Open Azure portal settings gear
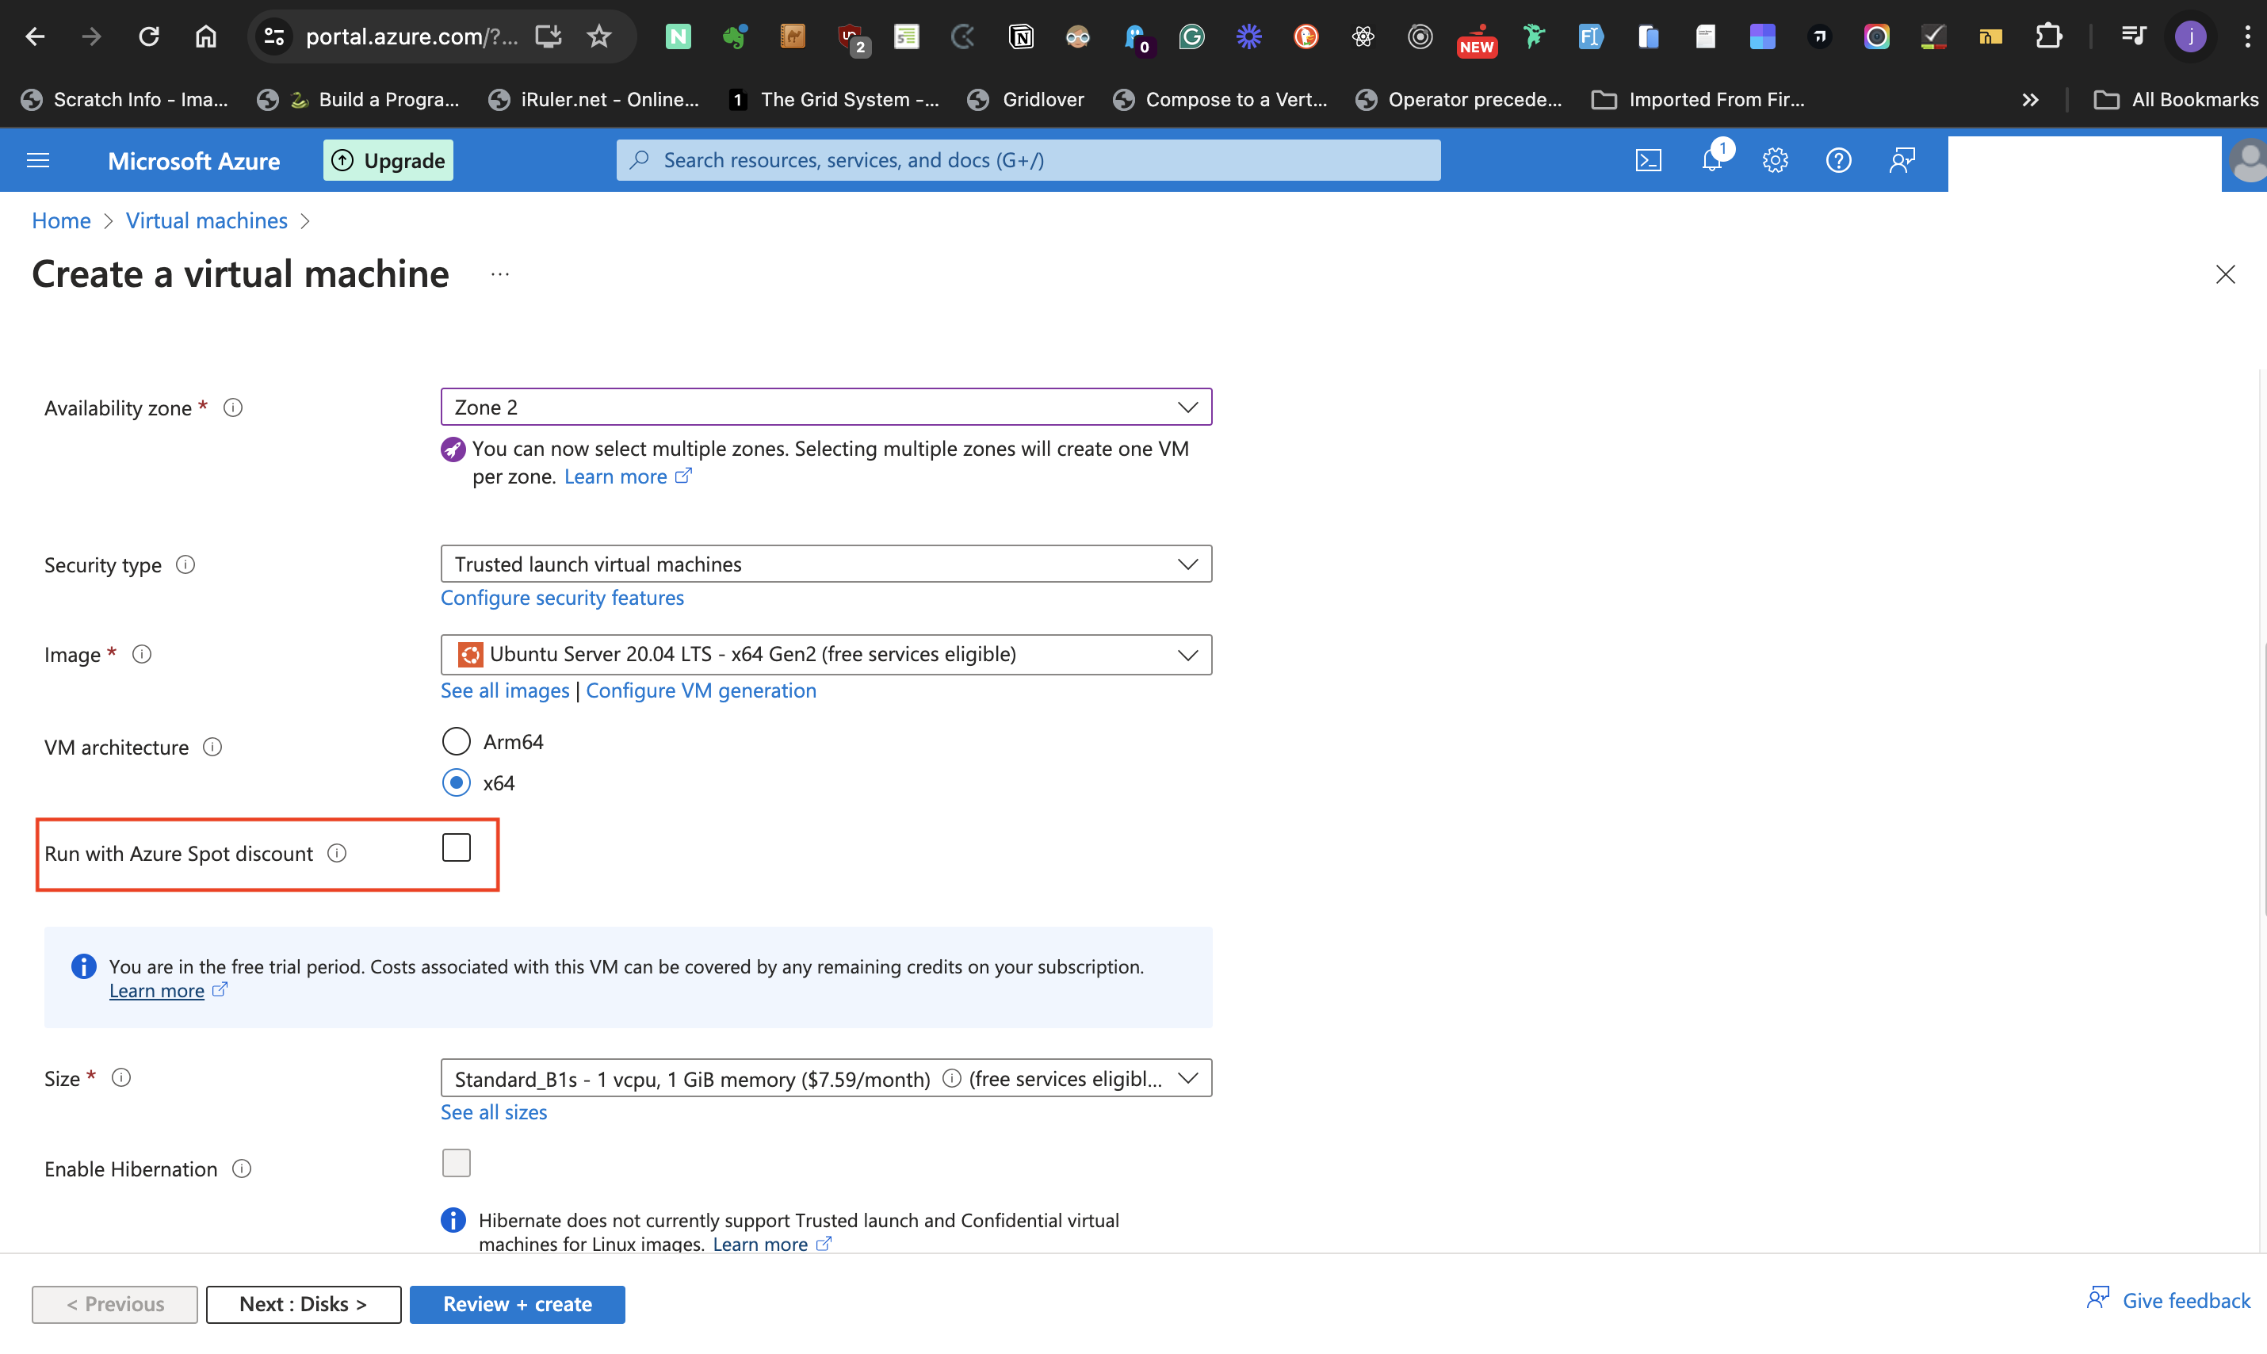The height and width of the screenshot is (1354, 2267). 1776,159
